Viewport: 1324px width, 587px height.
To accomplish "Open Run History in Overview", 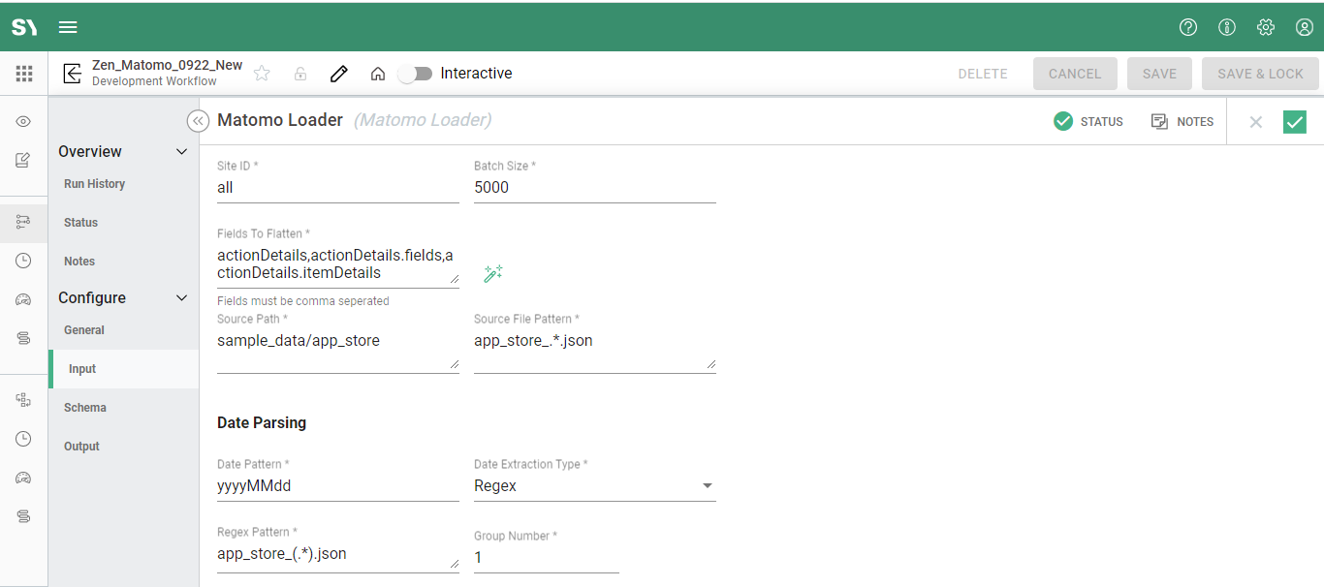I will [x=94, y=184].
